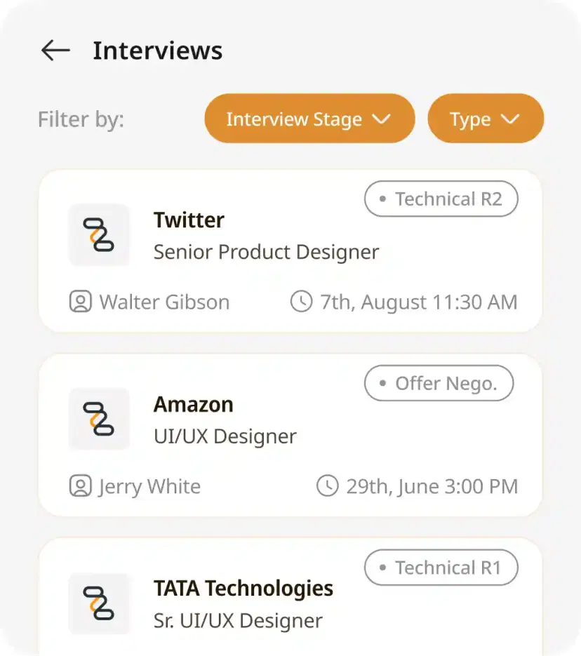581x656 pixels.
Task: Select the Technical R1 stage tag
Action: click(x=441, y=568)
